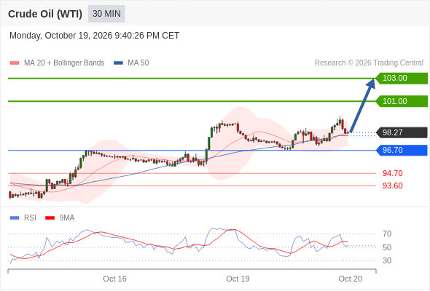Click the RSI 30 level label
The image size is (430, 291).
click(387, 260)
